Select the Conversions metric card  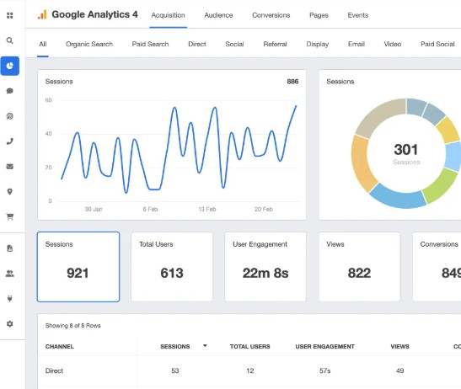(x=437, y=267)
